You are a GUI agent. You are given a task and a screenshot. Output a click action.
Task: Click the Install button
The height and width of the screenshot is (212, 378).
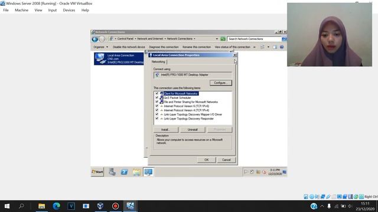point(166,130)
